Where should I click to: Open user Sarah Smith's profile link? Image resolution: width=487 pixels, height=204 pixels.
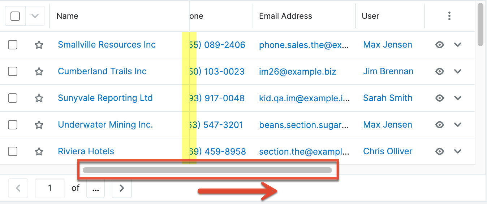point(388,98)
